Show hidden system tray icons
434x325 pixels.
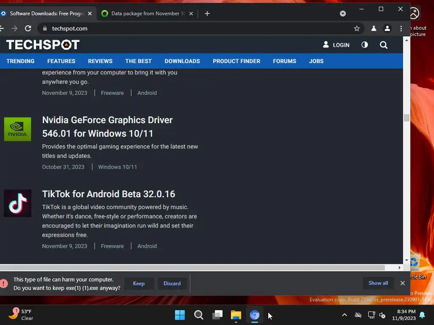click(x=345, y=315)
